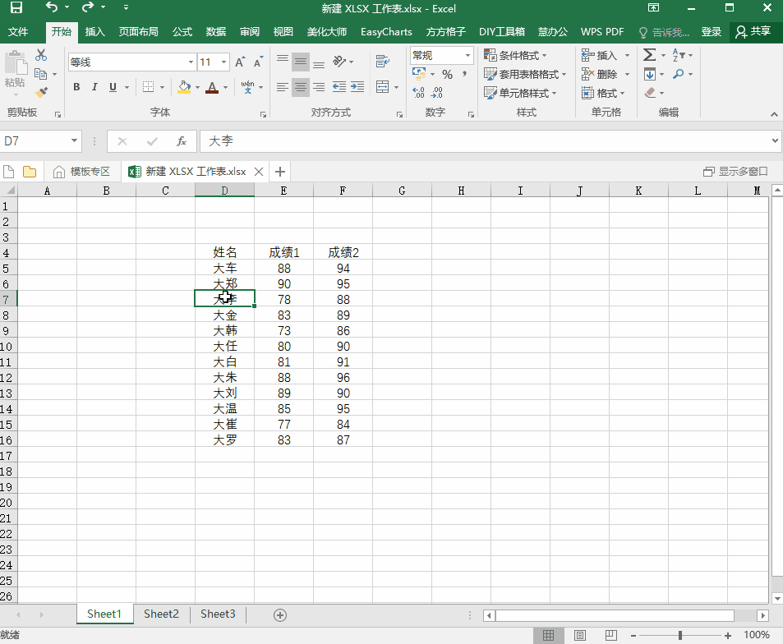Viewport: 783px width, 644px height.
Task: Decrease indent of cell text
Action: 339,87
